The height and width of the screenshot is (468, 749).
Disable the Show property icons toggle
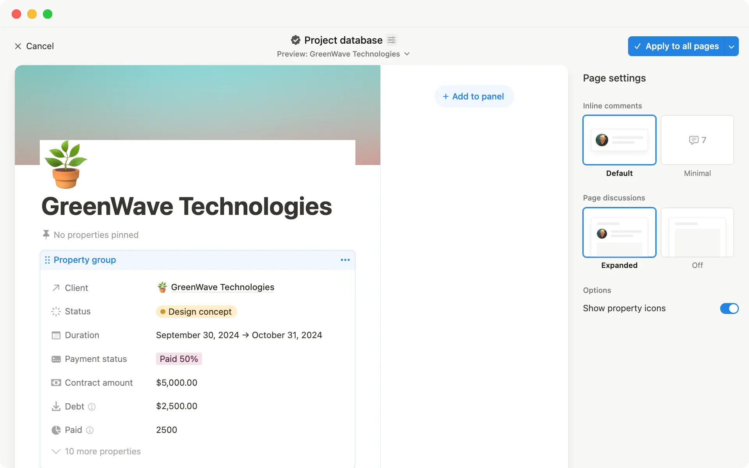tap(729, 308)
